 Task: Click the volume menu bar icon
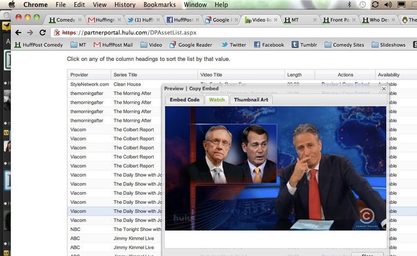(388, 5)
